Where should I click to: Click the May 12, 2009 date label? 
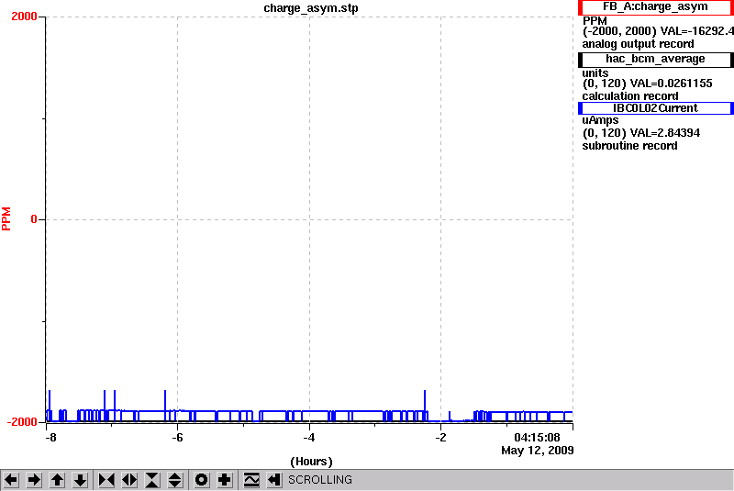(x=538, y=451)
